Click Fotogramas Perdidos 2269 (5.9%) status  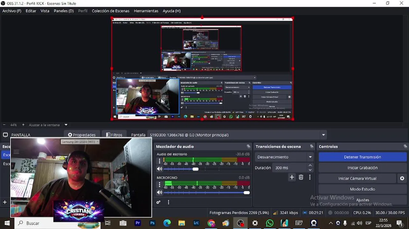[x=239, y=212]
